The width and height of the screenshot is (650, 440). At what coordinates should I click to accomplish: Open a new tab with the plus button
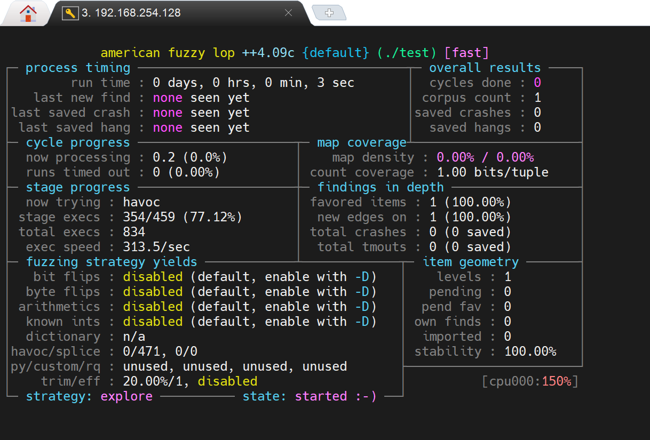[329, 12]
